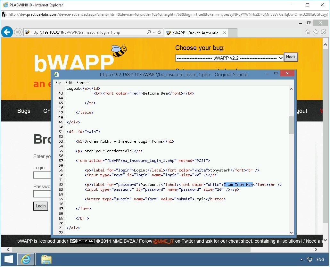Open the browser home page icon
This screenshot has height=267, width=330.
click(308, 32)
